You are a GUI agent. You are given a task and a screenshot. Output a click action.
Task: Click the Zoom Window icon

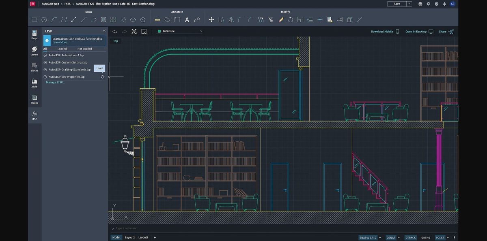(x=144, y=31)
